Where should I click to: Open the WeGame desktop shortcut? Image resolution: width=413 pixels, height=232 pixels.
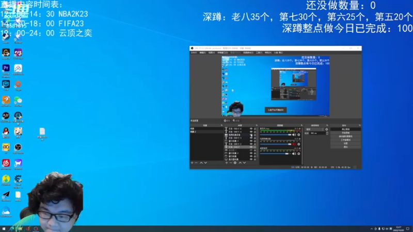click(x=6, y=53)
